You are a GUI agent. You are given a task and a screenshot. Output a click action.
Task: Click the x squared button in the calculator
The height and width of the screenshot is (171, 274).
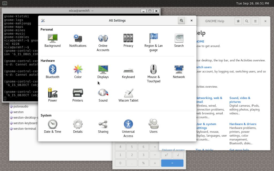pyautogui.click(x=166, y=155)
